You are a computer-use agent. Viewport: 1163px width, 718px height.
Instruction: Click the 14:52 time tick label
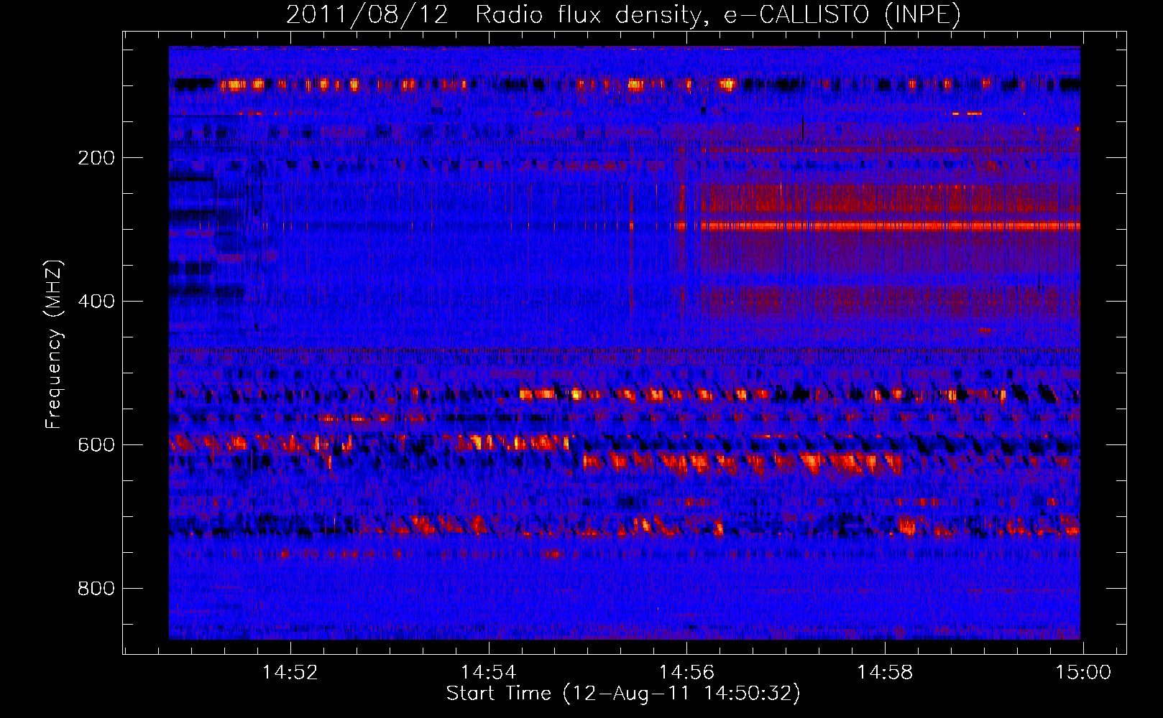point(290,673)
